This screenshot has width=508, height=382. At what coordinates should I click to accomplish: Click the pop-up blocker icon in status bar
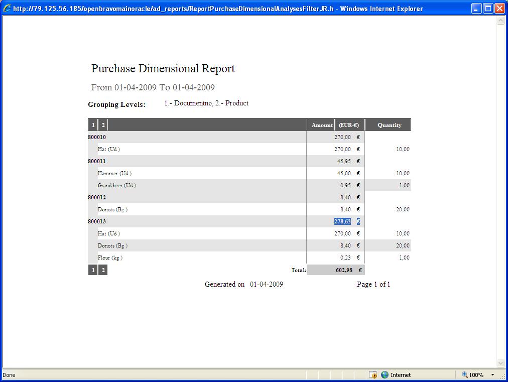point(373,375)
